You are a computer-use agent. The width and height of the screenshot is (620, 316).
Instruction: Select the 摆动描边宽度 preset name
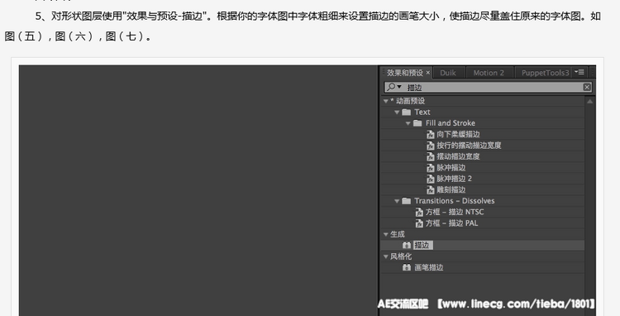click(458, 156)
